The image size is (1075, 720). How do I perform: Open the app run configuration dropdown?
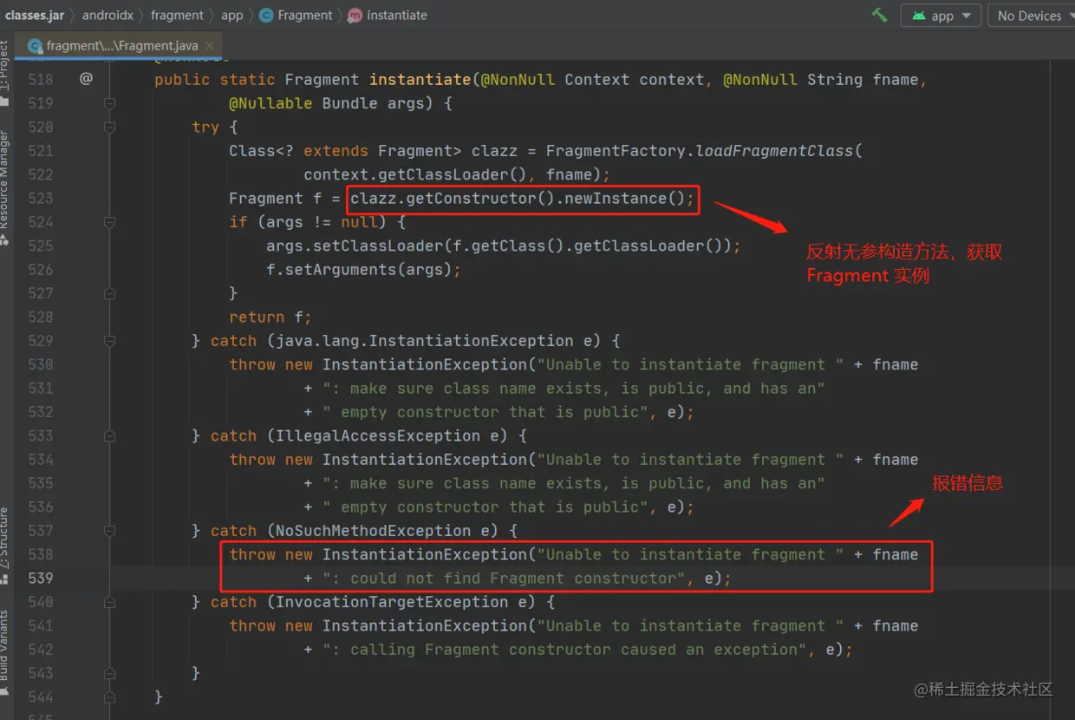(941, 16)
